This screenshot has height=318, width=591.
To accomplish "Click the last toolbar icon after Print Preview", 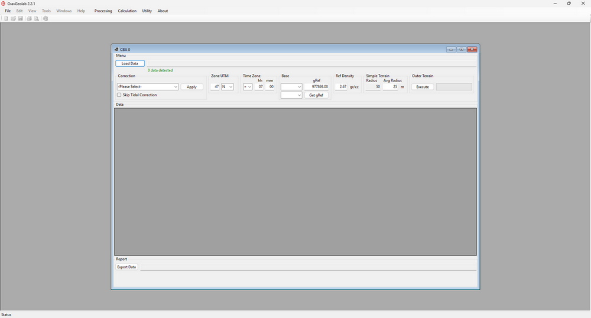I will pyautogui.click(x=46, y=18).
